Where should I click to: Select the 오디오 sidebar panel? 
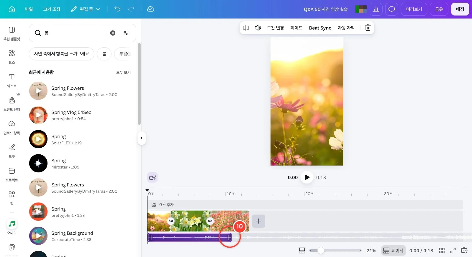pos(12,227)
